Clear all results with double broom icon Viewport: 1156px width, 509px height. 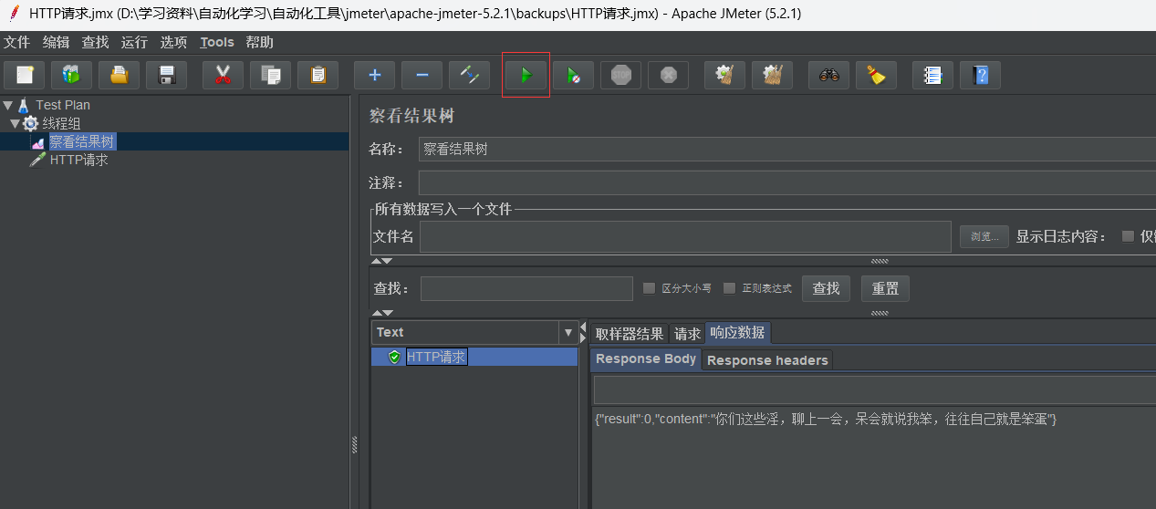click(x=773, y=75)
